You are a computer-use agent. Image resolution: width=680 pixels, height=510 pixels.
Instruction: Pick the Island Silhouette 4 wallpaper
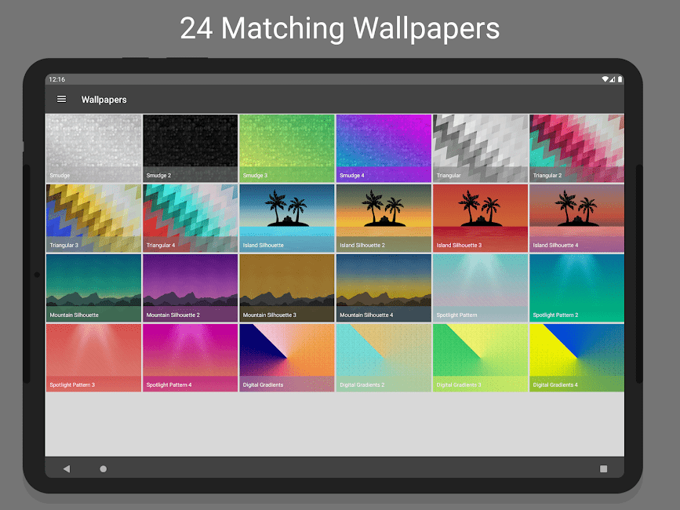(x=576, y=218)
